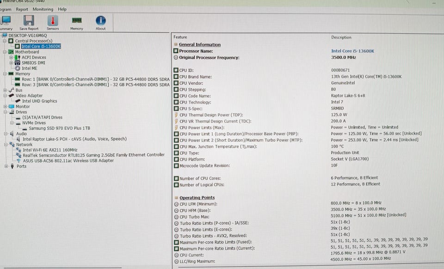Image resolution: width=444 pixels, height=269 pixels.
Task: Open the Help menu
Action: pyautogui.click(x=62, y=9)
